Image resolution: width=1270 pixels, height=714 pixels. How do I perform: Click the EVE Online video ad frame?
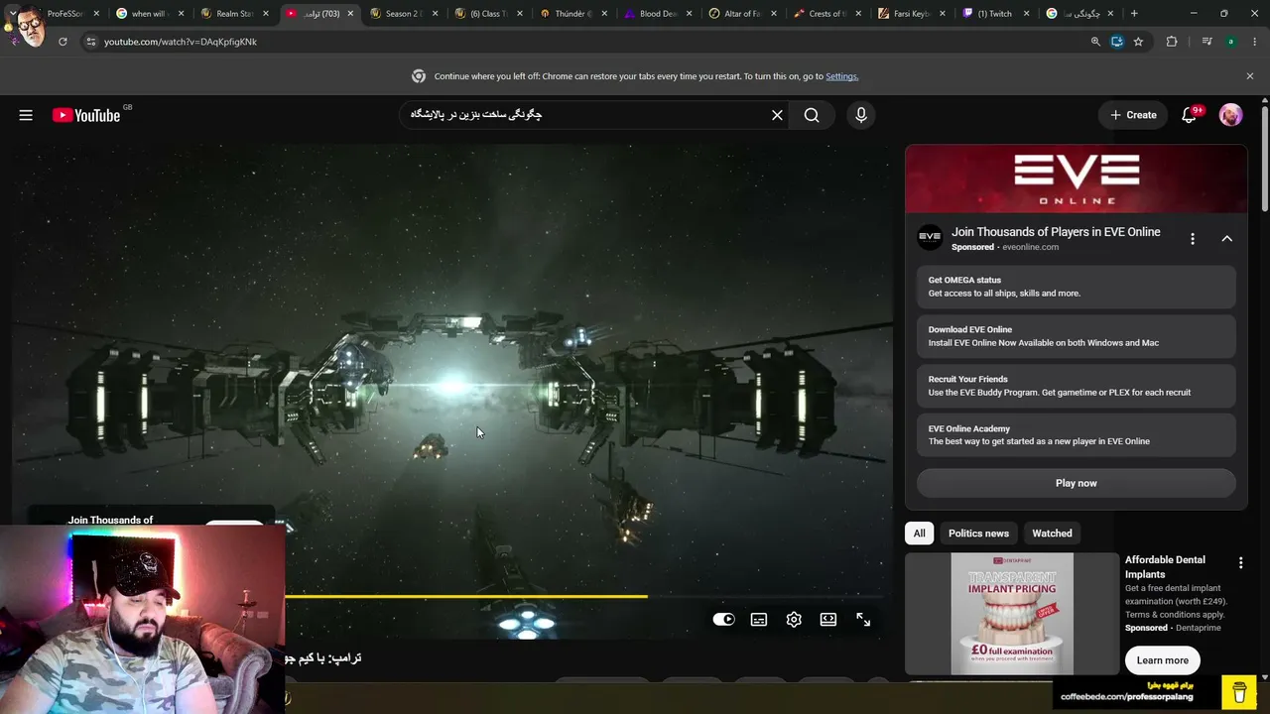pos(451,392)
